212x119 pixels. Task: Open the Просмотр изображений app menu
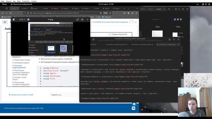(x=22, y=4)
